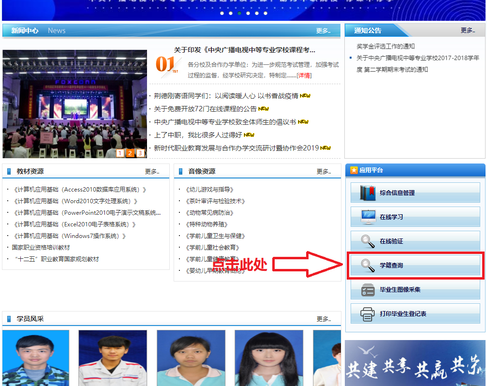Open the 通知公告 tab header
Viewport: 487px width, 386px height.
(x=368, y=30)
